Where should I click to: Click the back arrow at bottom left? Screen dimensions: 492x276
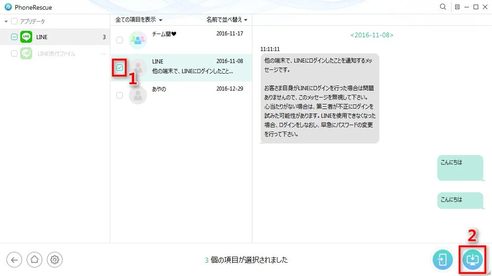point(14,259)
